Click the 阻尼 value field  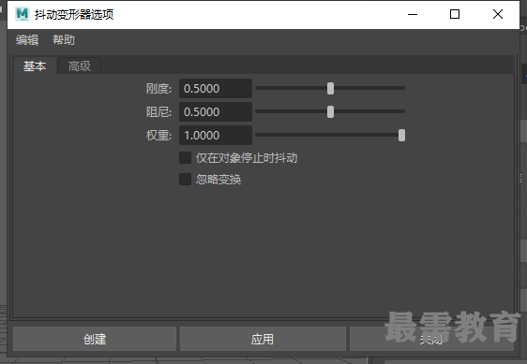click(x=216, y=111)
